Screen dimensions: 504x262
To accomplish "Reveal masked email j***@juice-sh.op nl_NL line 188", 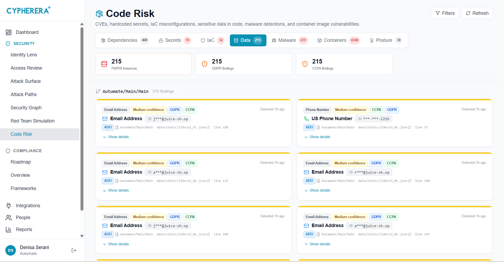I will click(x=150, y=226).
